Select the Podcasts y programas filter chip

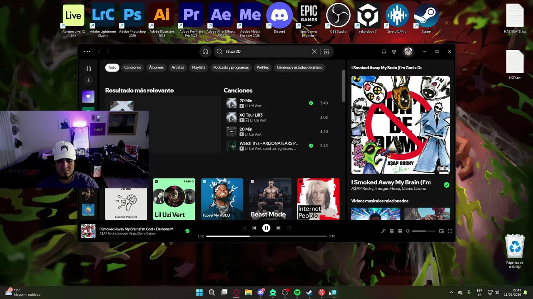pyautogui.click(x=231, y=67)
